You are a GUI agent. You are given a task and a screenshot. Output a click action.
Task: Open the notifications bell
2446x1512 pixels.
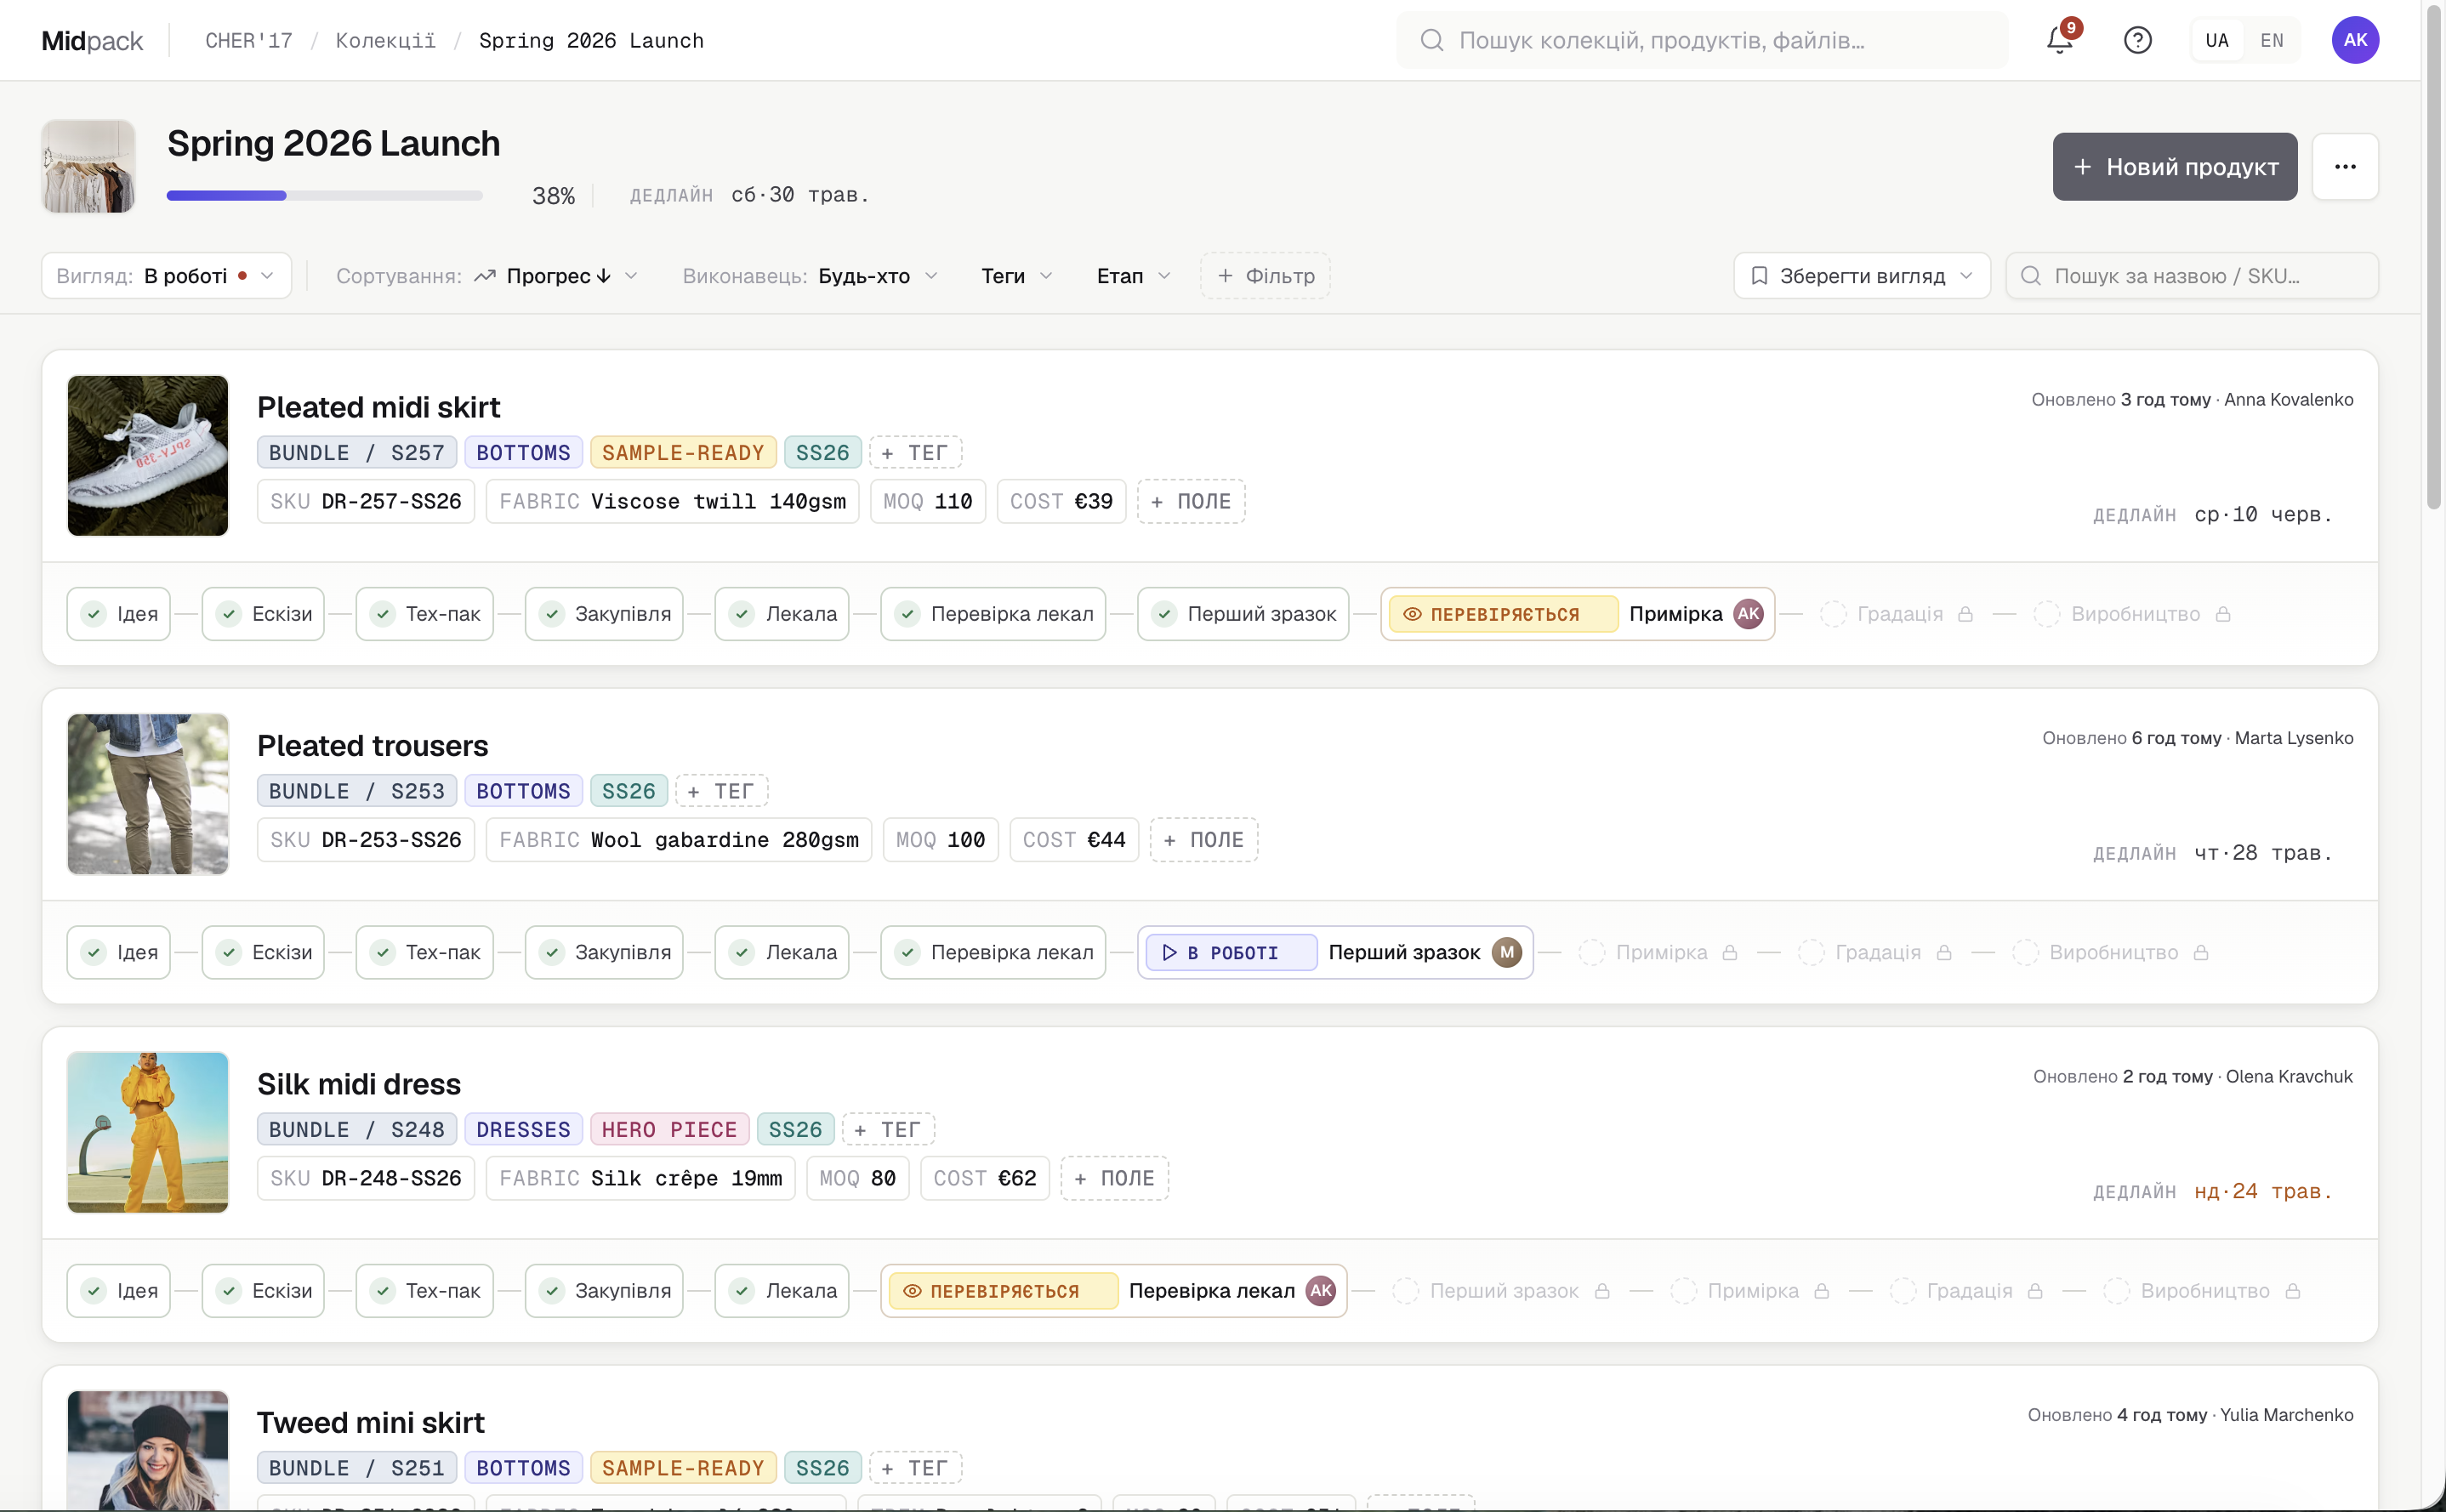pos(2059,40)
